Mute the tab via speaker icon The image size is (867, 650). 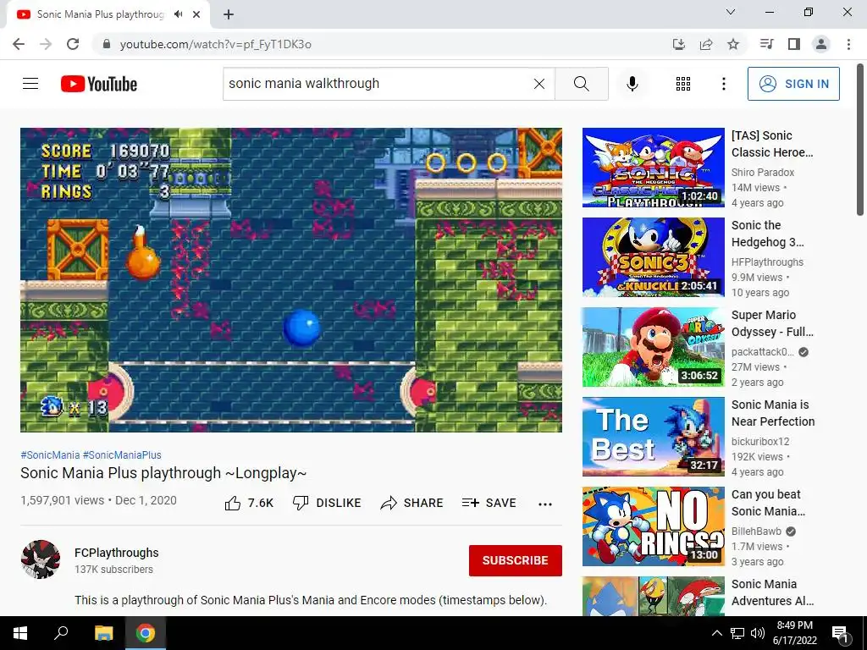pos(178,14)
